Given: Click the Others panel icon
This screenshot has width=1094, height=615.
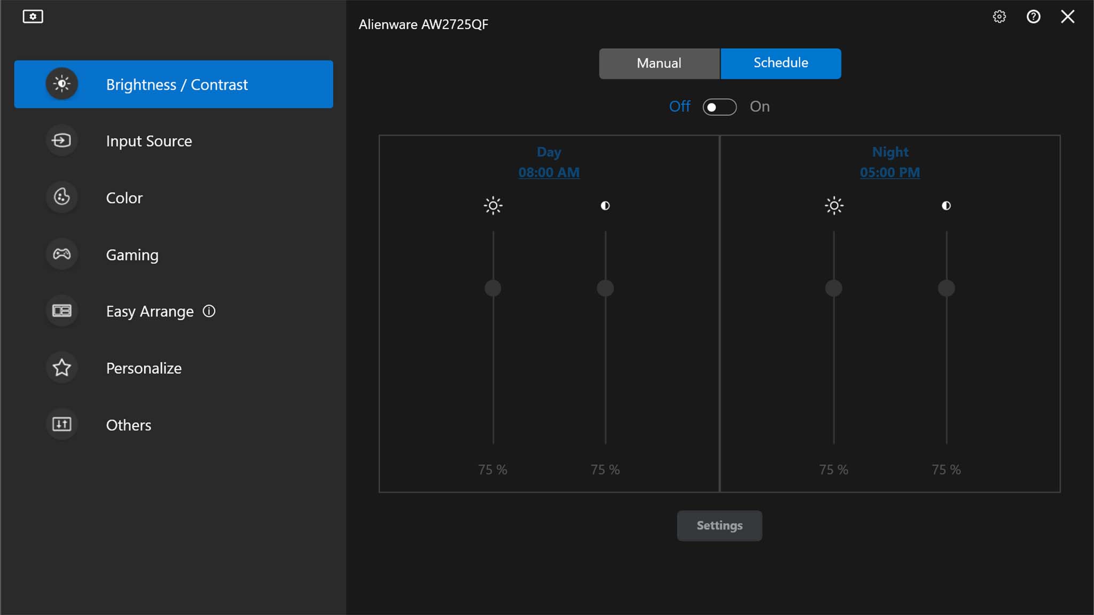Looking at the screenshot, I should pos(61,424).
